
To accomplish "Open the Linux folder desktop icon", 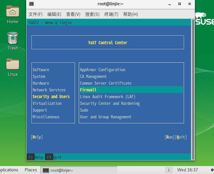I will point(13,67).
